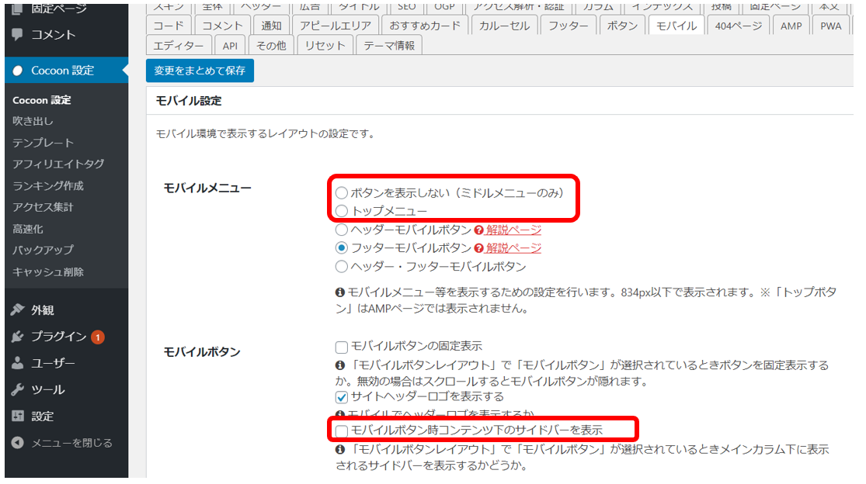Open the ランキング作成 submenu item
Viewport: 866px width, 484px height.
[x=48, y=186]
